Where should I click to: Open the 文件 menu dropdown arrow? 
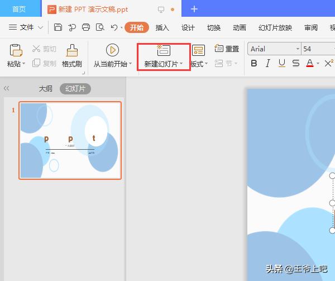click(x=39, y=27)
